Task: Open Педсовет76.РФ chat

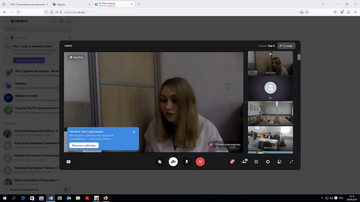Action: tap(31, 110)
